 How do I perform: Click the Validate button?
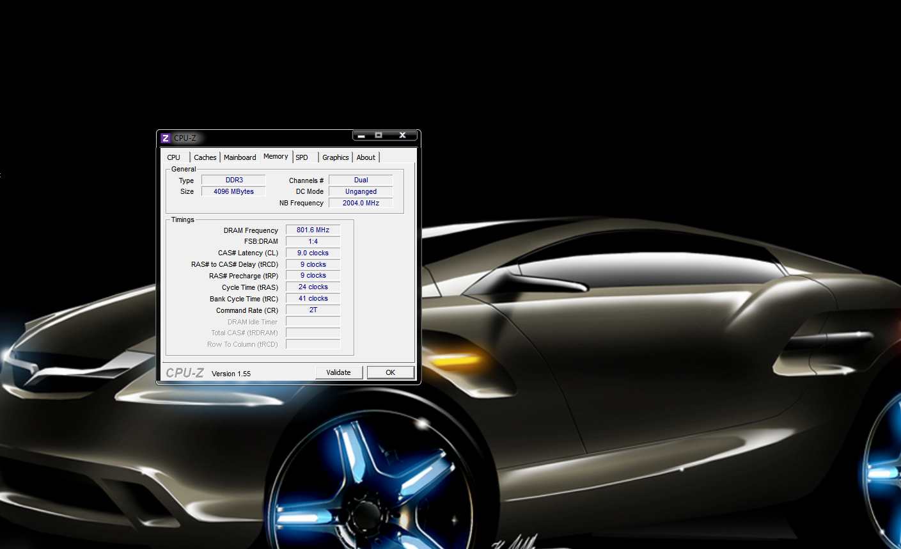339,372
